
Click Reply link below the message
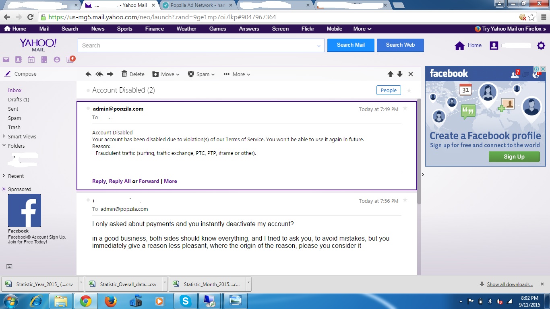click(x=99, y=181)
